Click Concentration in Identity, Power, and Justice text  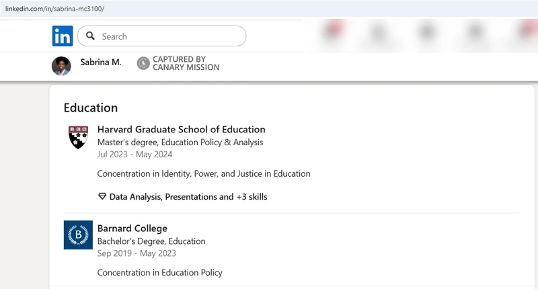point(204,173)
